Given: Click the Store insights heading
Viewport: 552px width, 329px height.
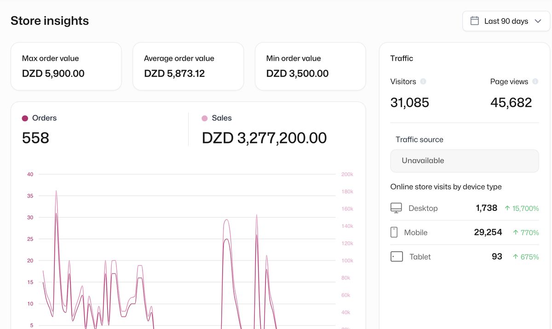Looking at the screenshot, I should coord(50,21).
